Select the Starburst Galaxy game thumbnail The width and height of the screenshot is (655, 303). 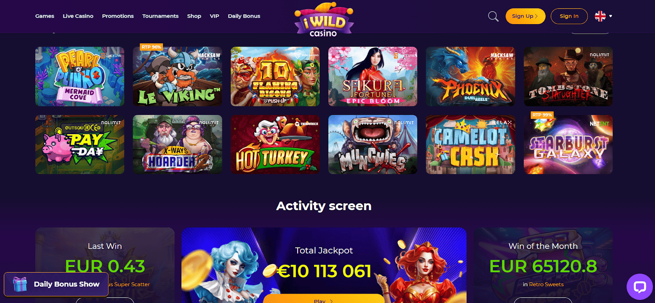click(568, 144)
